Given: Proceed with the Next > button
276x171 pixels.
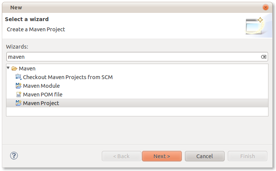Looking at the screenshot, I should [x=162, y=156].
